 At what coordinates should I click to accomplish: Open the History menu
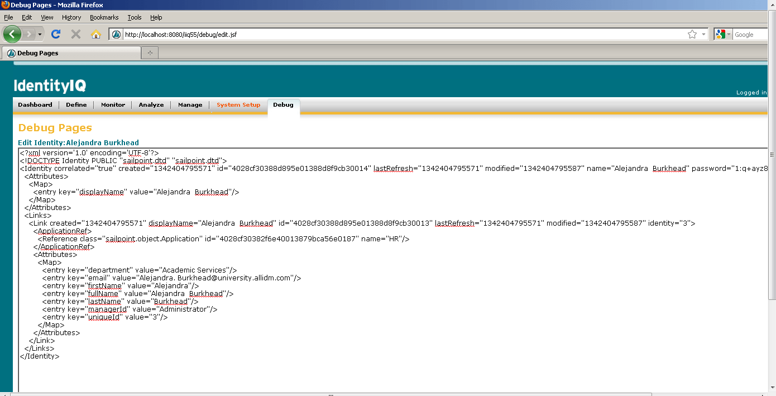(71, 17)
